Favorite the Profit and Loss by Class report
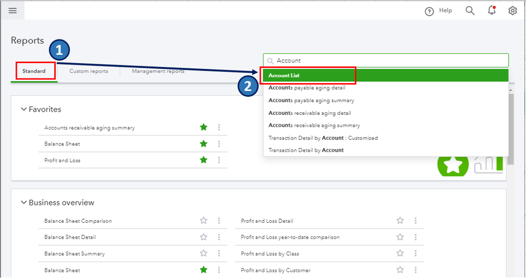Screen dimensions: 526x278 400,253
